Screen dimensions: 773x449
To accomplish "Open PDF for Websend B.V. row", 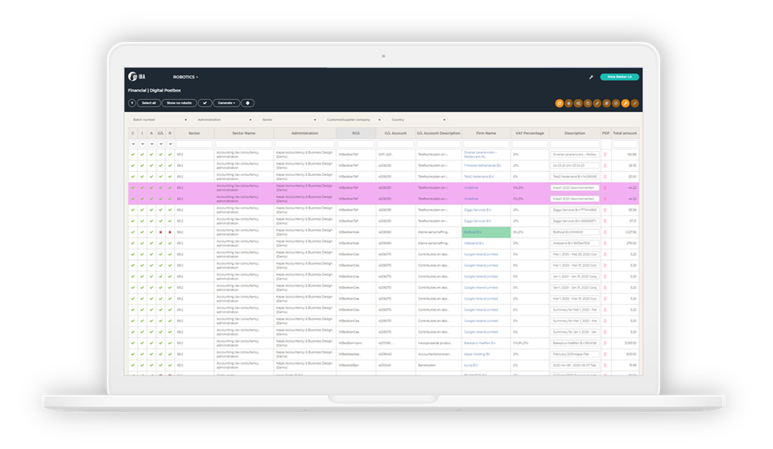I will coord(604,243).
